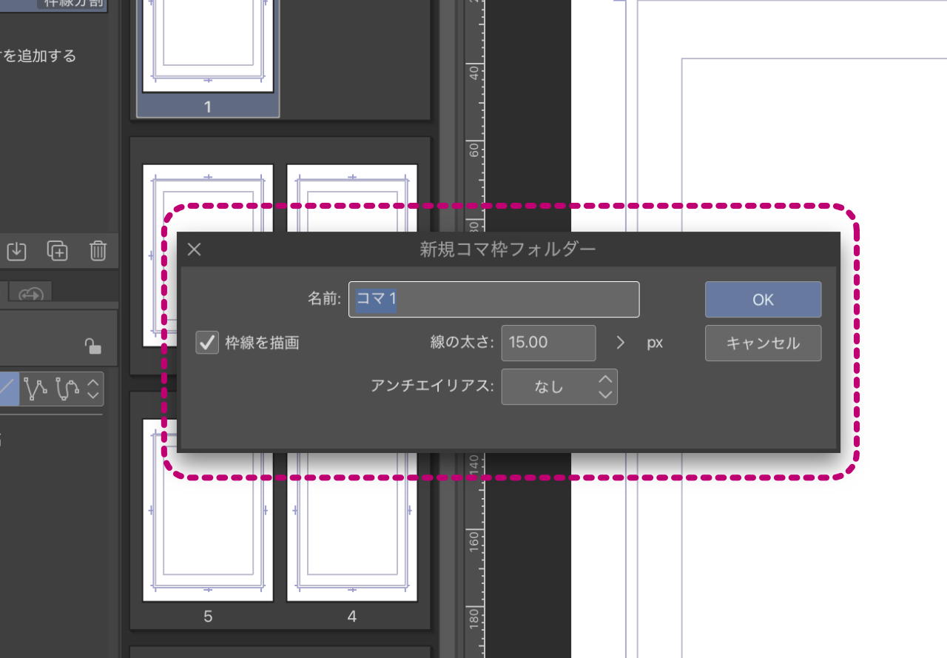The width and height of the screenshot is (947, 658).
Task: Click the 線の太さ value field
Action: 547,343
